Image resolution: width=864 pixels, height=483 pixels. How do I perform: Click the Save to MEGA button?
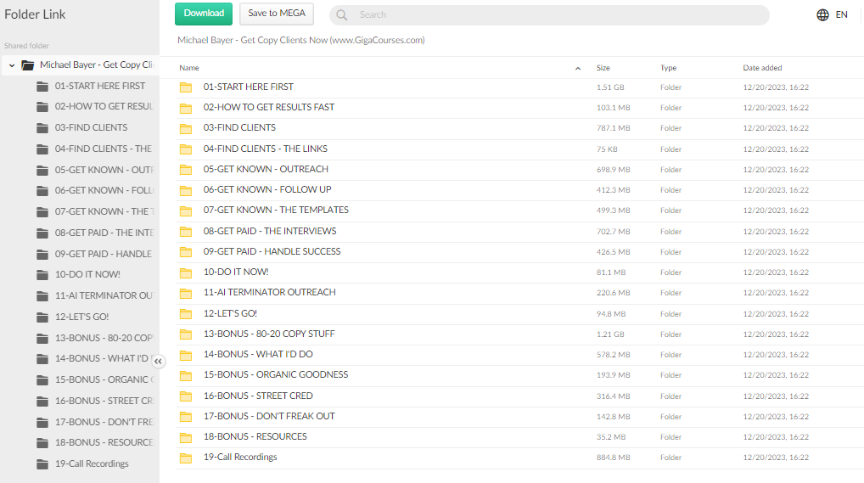(x=277, y=14)
